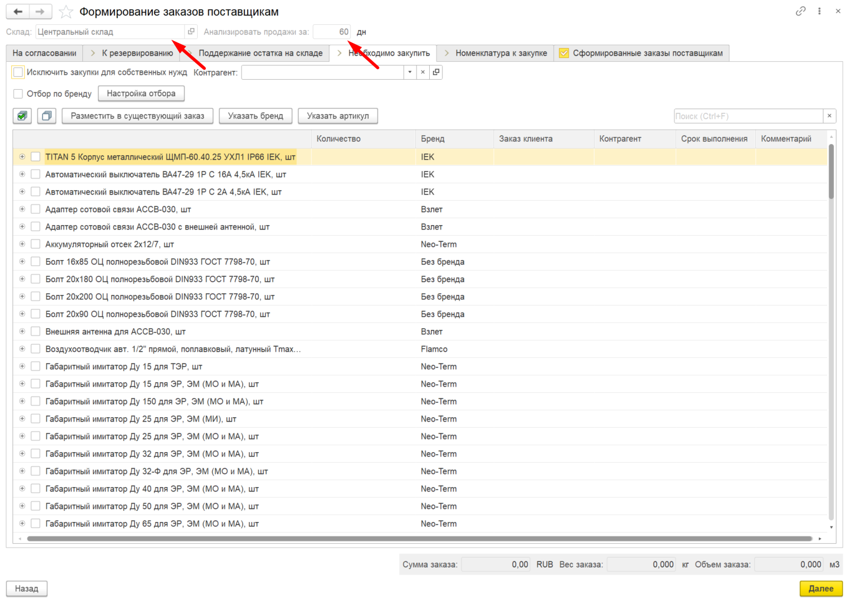Clear the Контрагент field with the X

pos(423,72)
